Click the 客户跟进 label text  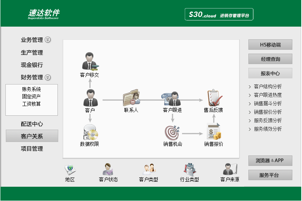172,110
